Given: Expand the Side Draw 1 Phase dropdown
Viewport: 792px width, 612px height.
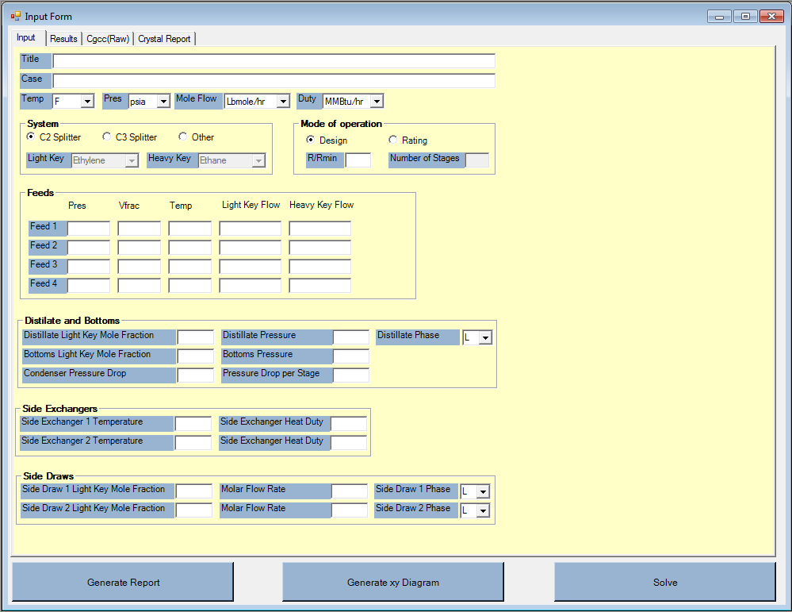Looking at the screenshot, I should (483, 492).
